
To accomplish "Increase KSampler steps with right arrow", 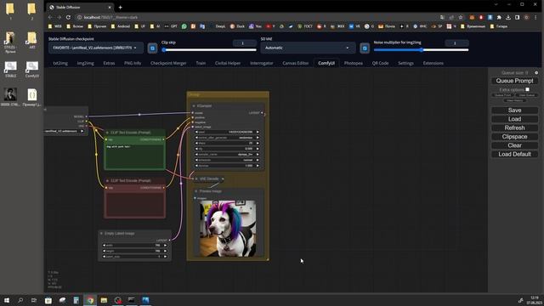I will click(258, 144).
